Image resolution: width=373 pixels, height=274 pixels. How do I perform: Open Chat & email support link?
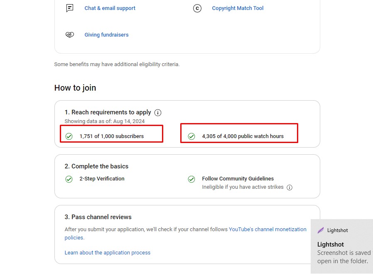coord(110,8)
